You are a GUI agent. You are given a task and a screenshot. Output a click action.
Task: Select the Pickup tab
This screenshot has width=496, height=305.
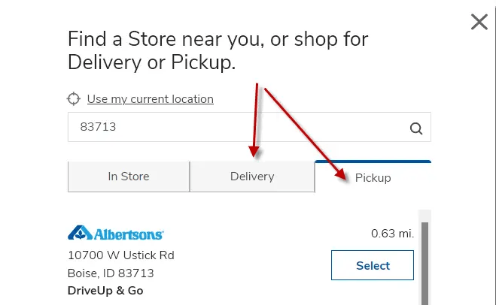373,177
